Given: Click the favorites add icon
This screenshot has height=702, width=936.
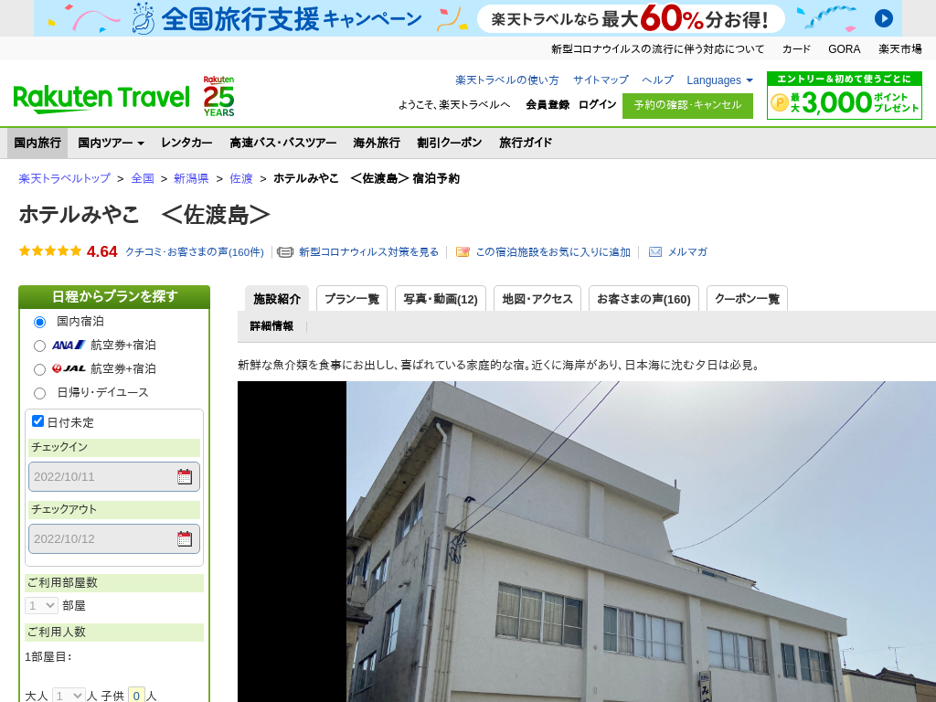Looking at the screenshot, I should pyautogui.click(x=463, y=252).
